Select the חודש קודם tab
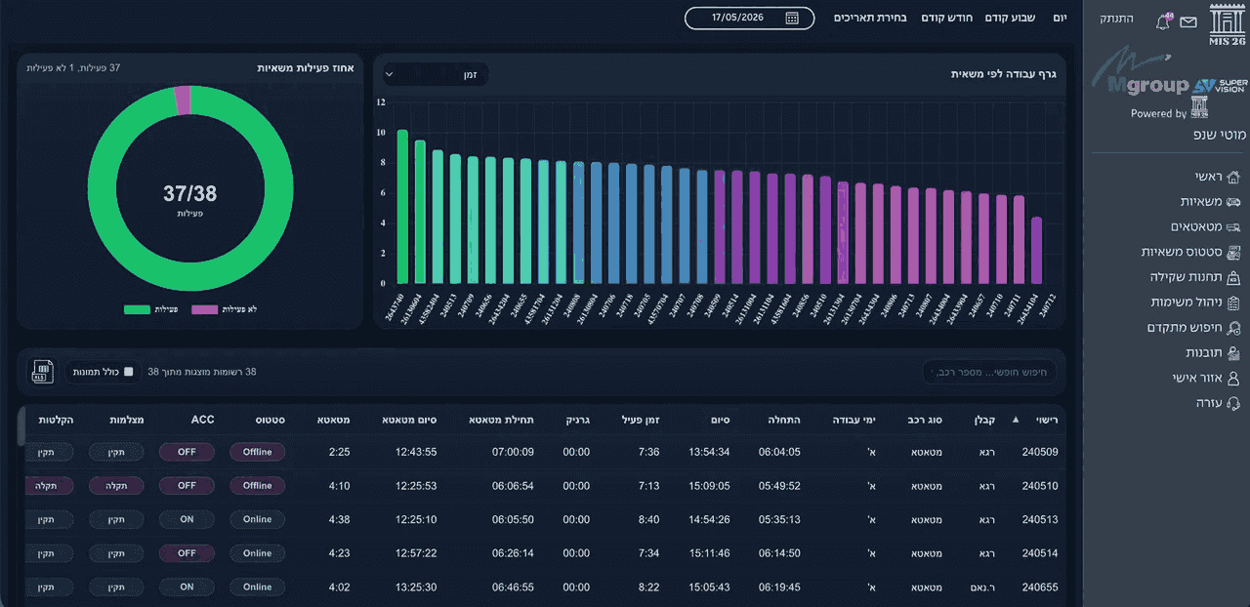This screenshot has height=607, width=1250. click(x=947, y=18)
